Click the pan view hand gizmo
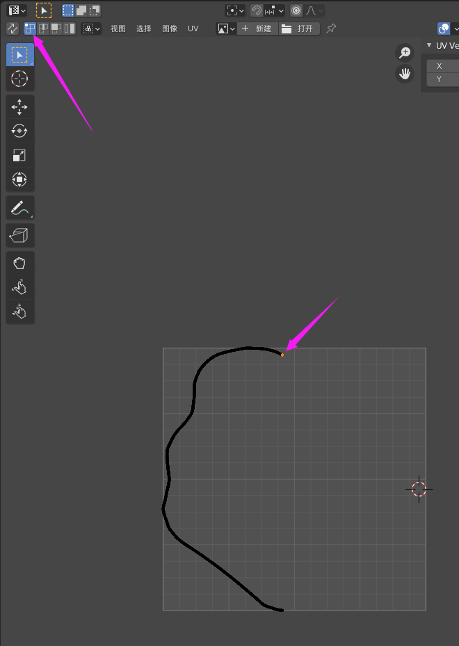 pyautogui.click(x=405, y=74)
